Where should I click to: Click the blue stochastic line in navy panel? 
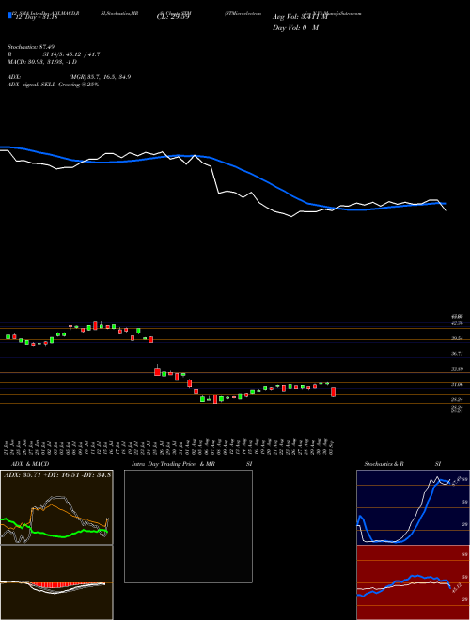423,514
